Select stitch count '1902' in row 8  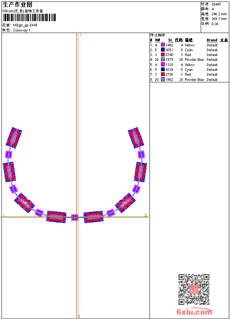click(x=169, y=80)
